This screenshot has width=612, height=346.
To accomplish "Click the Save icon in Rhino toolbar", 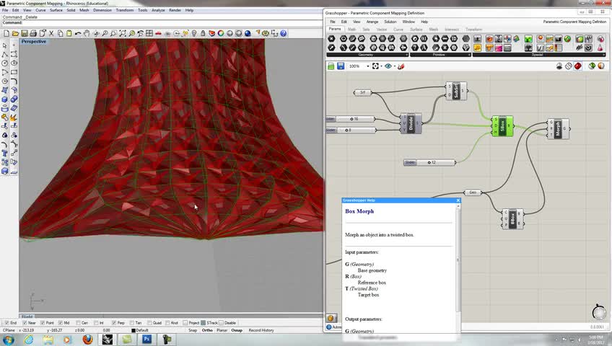I will (x=24, y=34).
